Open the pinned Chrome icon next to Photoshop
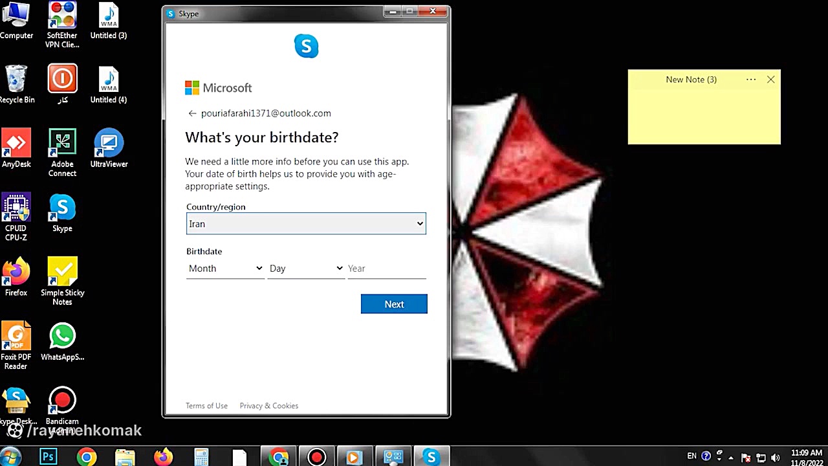 [x=87, y=457]
